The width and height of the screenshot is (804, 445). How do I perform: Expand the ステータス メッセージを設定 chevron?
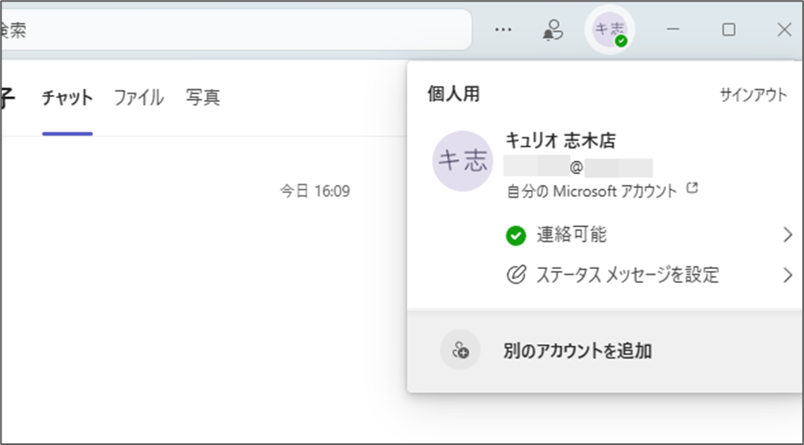[x=788, y=276]
